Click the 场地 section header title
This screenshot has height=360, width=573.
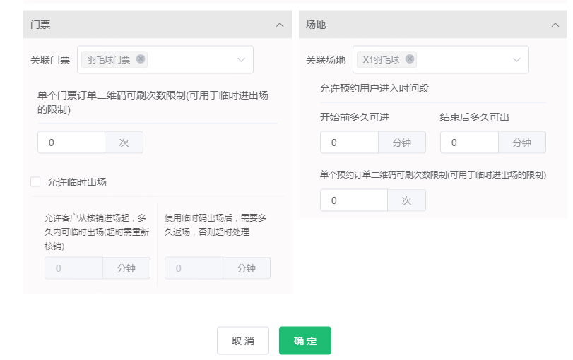coord(316,25)
